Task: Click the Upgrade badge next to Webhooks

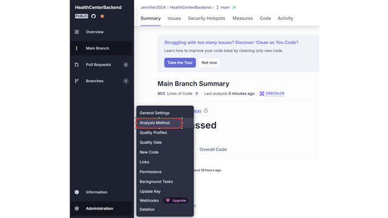Action: [x=176, y=200]
